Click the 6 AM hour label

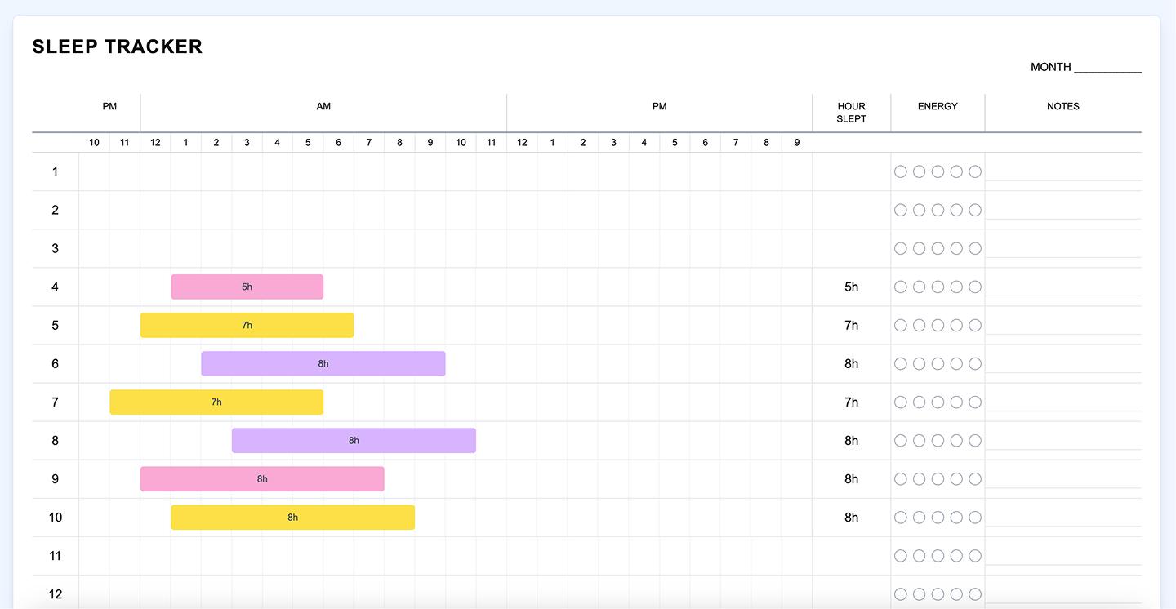pyautogui.click(x=338, y=143)
